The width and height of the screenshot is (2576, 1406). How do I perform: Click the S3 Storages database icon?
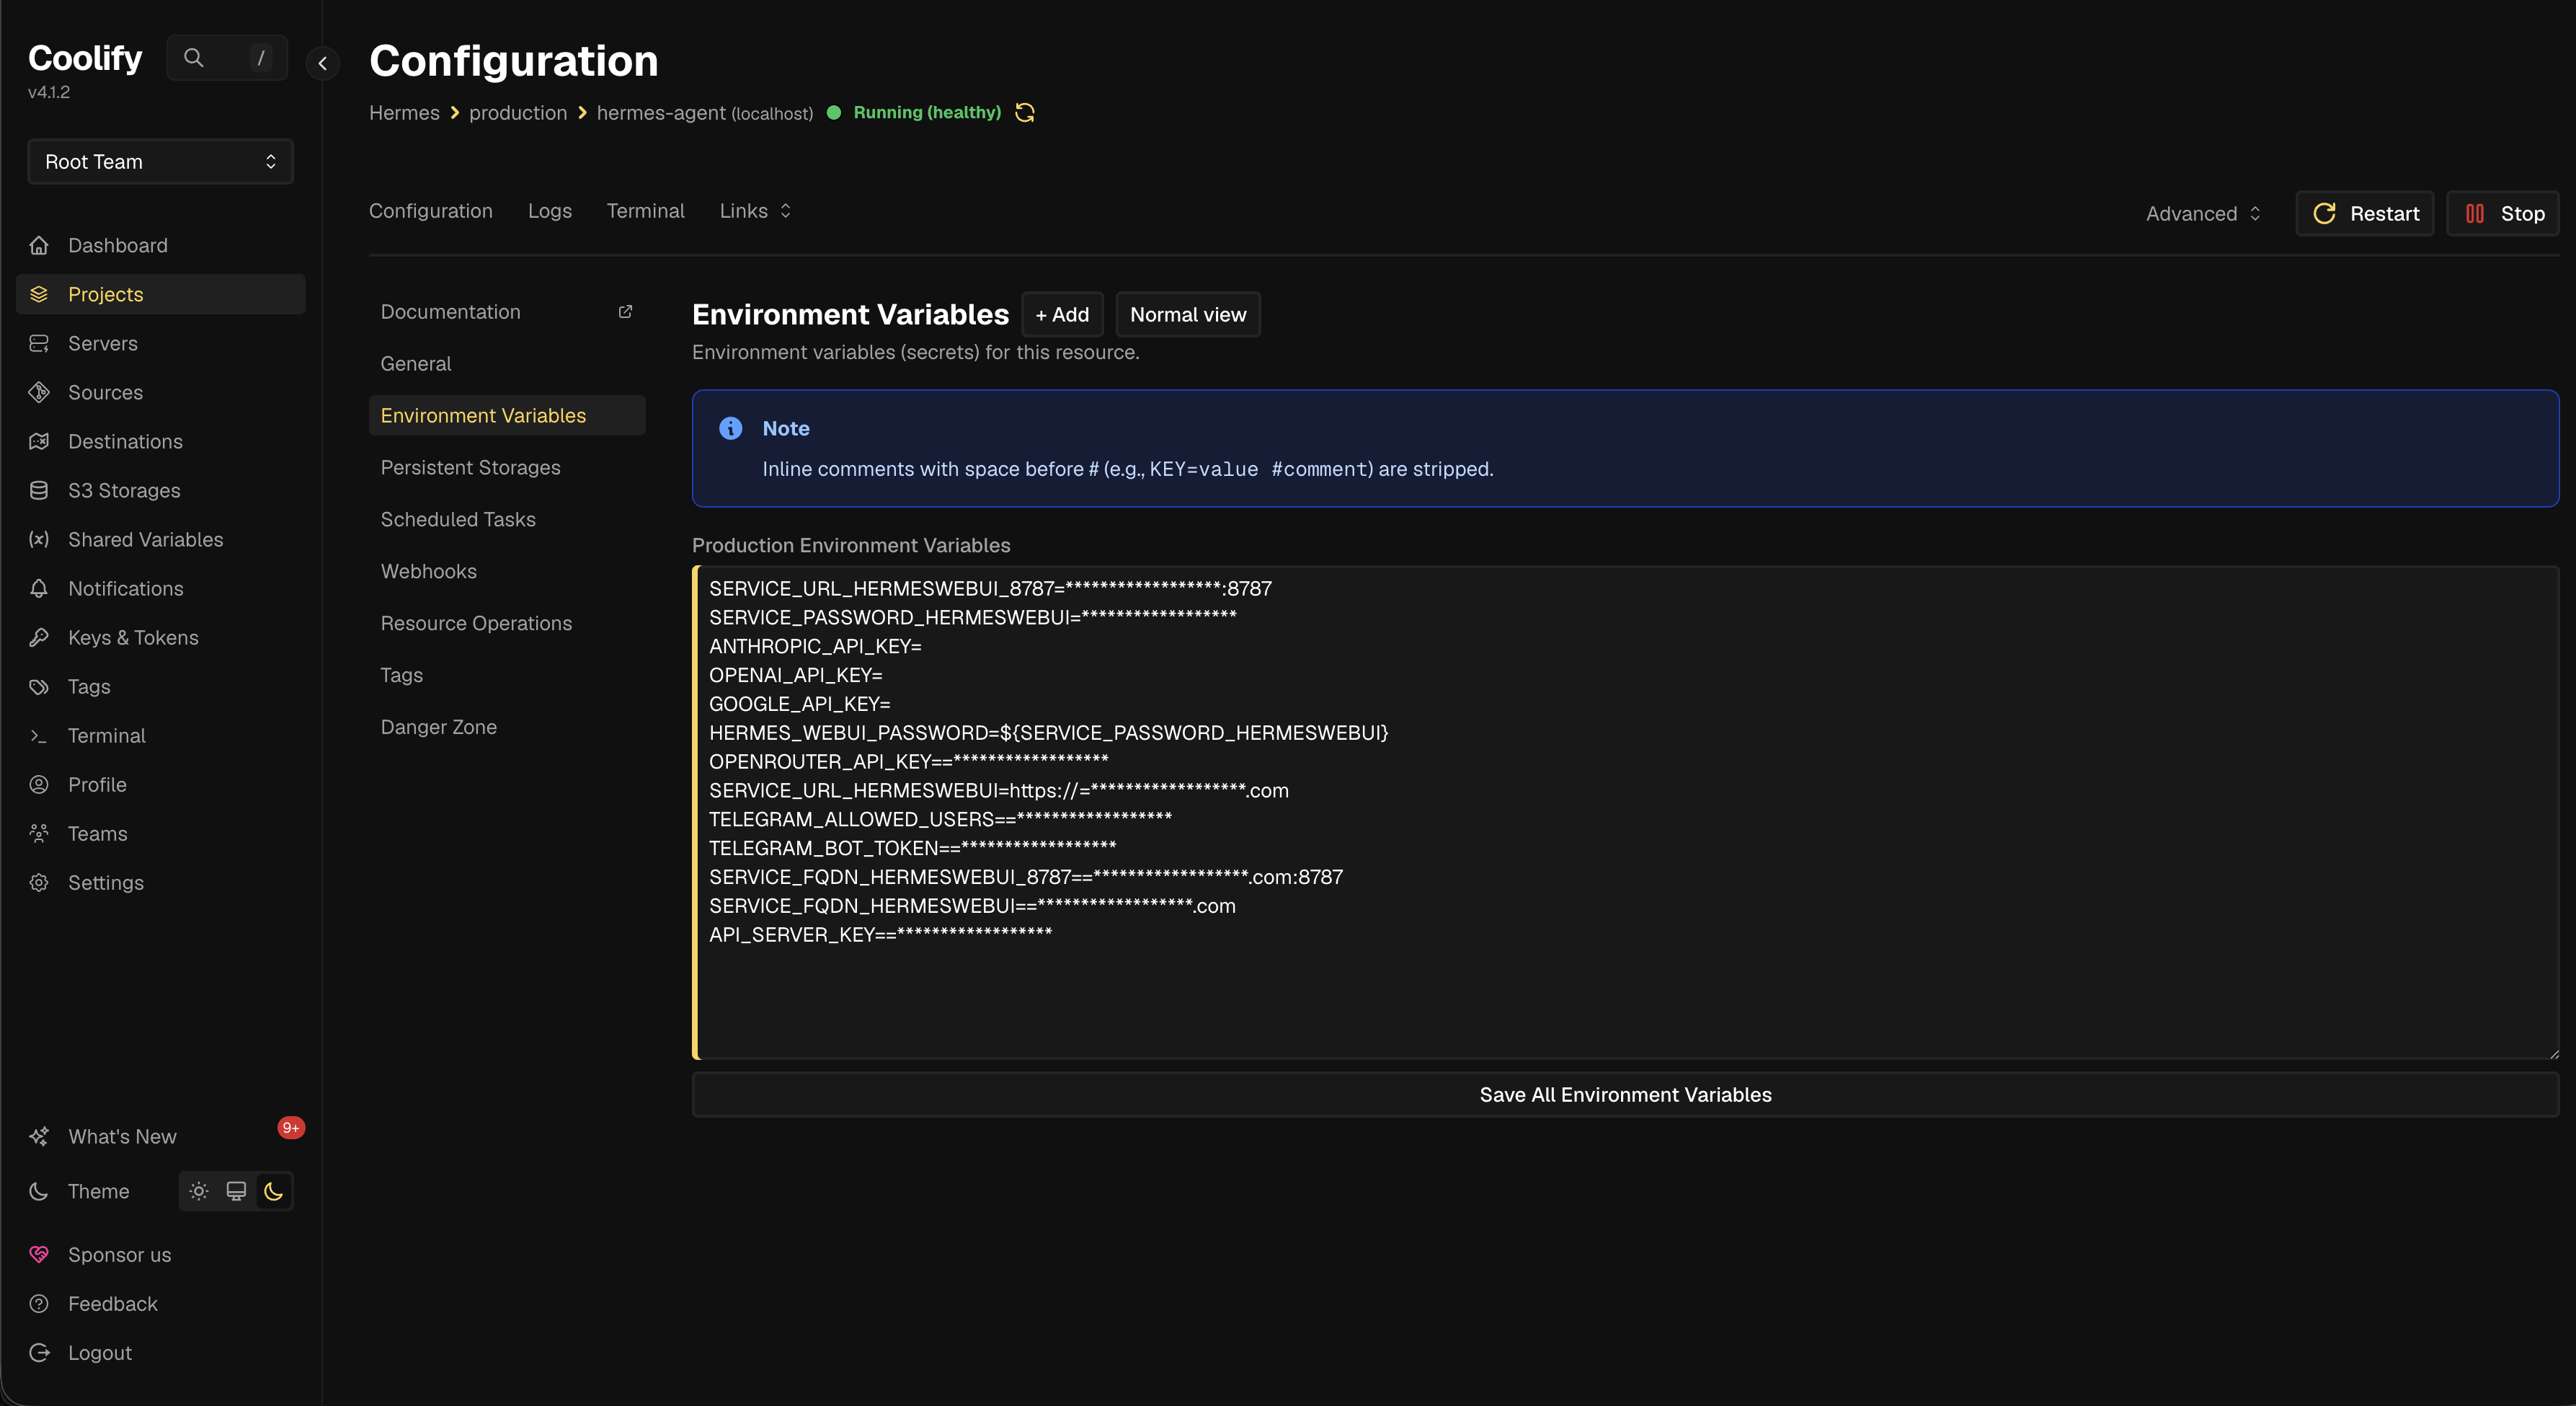point(39,490)
